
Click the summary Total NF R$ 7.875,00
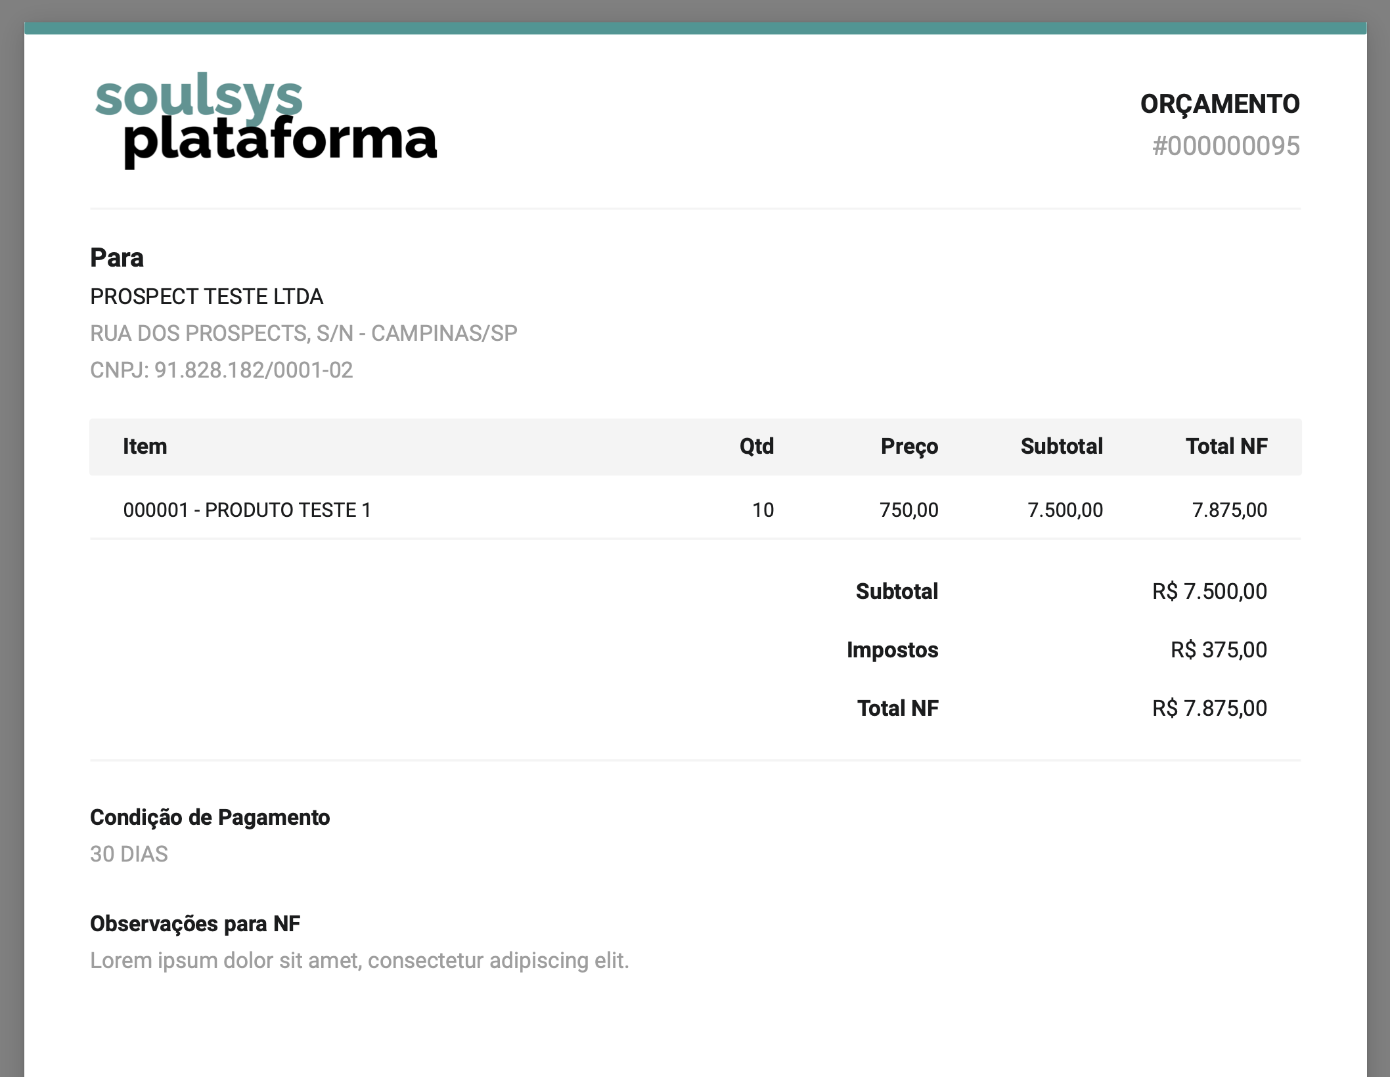(x=1209, y=709)
